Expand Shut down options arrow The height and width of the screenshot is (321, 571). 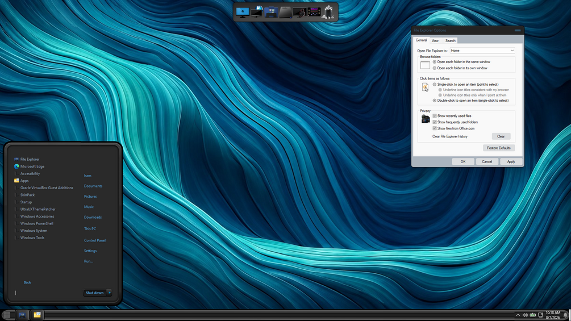point(109,293)
